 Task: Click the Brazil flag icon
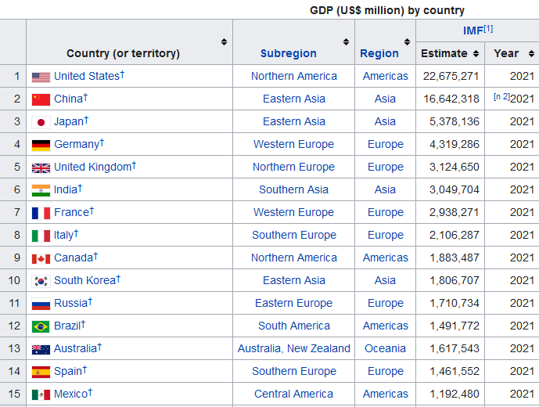tap(41, 326)
